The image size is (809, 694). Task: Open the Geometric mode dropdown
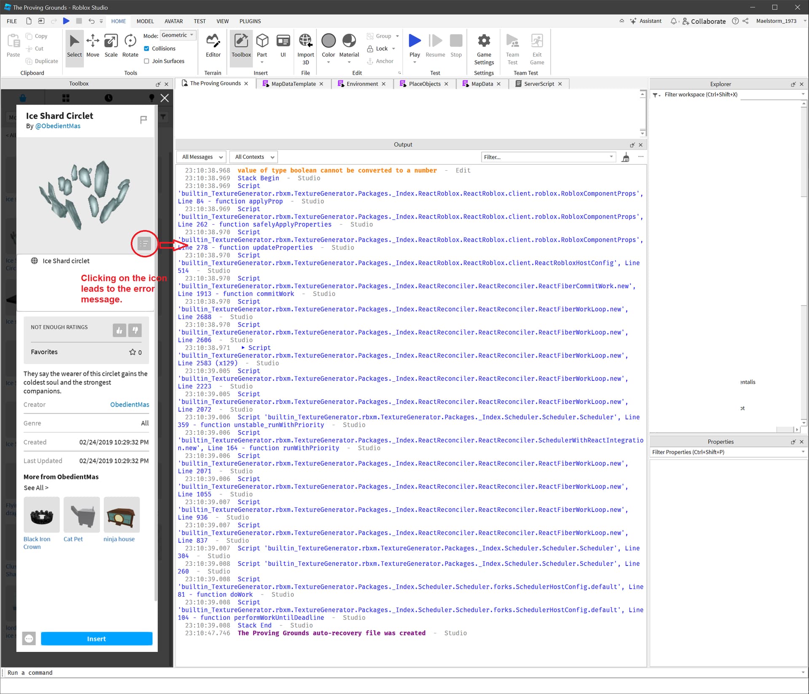pyautogui.click(x=178, y=35)
